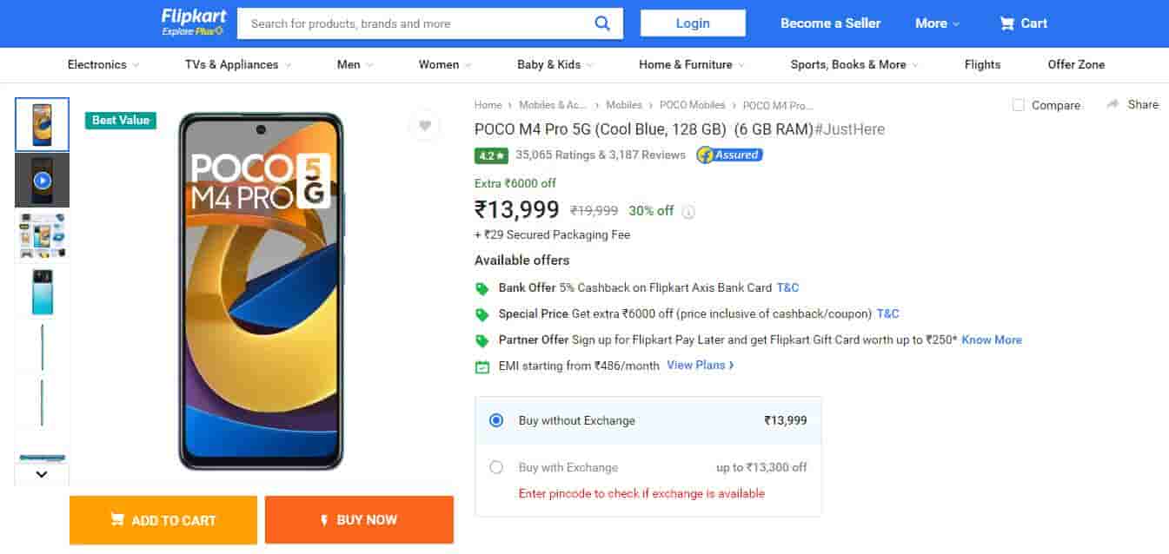Click the Flipkart Assured badge
This screenshot has width=1169, height=554.
(728, 155)
